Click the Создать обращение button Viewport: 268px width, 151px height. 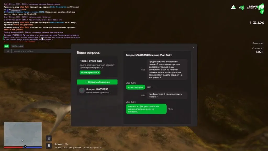pos(97,82)
